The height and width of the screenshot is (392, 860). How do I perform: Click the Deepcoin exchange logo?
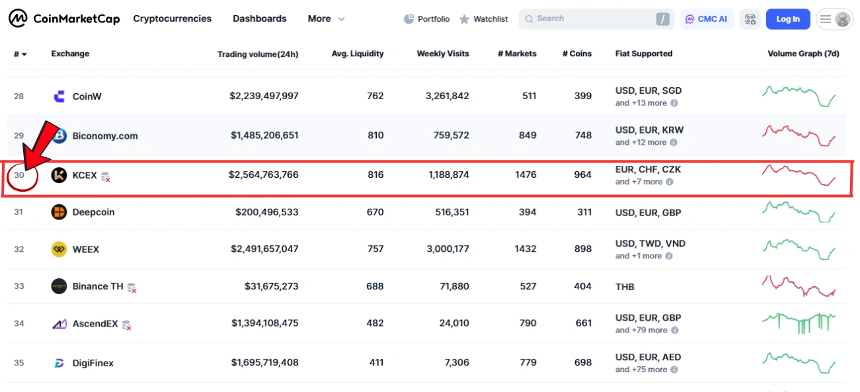tap(59, 212)
